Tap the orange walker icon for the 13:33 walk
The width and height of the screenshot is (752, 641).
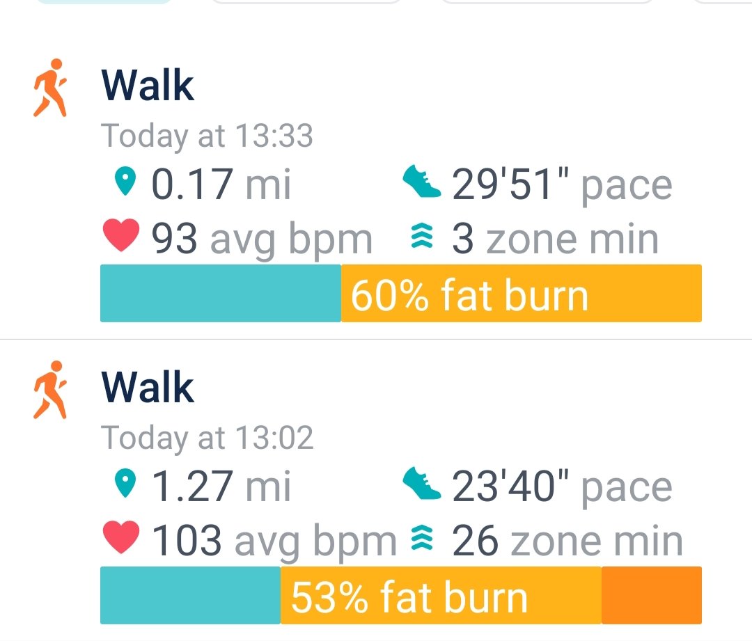50,88
